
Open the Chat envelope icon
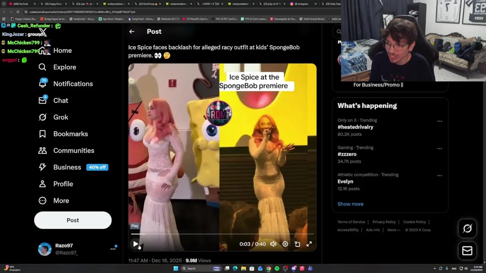click(x=42, y=100)
